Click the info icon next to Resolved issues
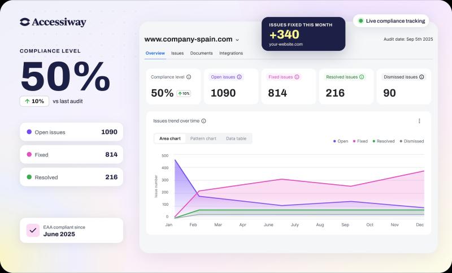This screenshot has width=452, height=273. [x=362, y=77]
